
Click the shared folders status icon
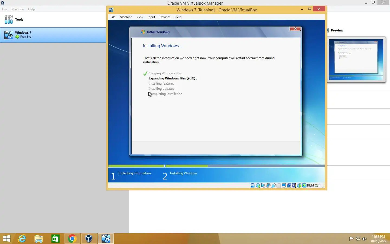point(279,185)
